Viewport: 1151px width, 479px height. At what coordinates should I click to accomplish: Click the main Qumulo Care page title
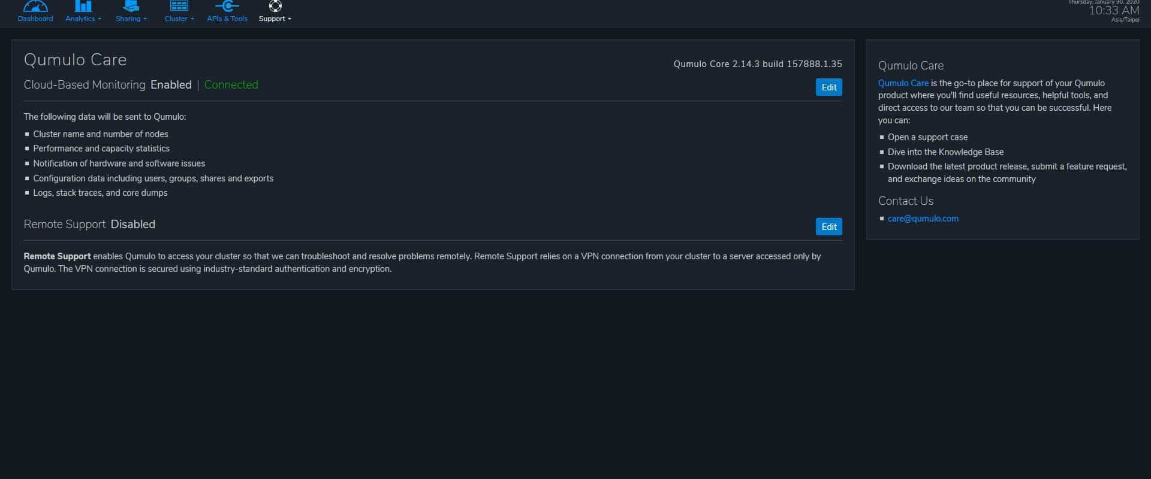[75, 60]
